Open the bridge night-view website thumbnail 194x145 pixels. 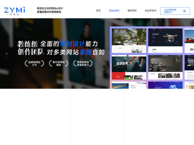(x=129, y=85)
